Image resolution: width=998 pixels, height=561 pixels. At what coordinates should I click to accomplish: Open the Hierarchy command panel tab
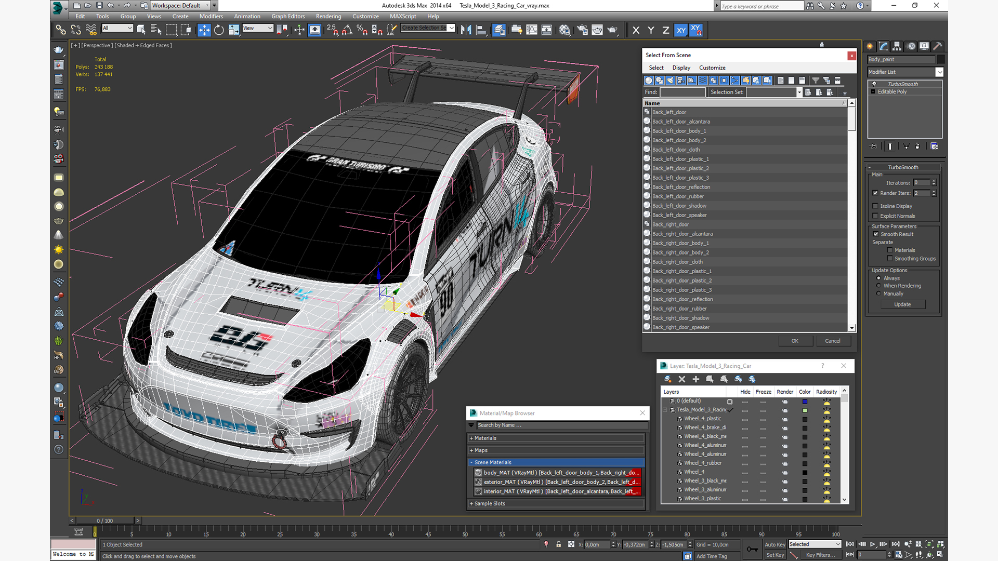[897, 46]
